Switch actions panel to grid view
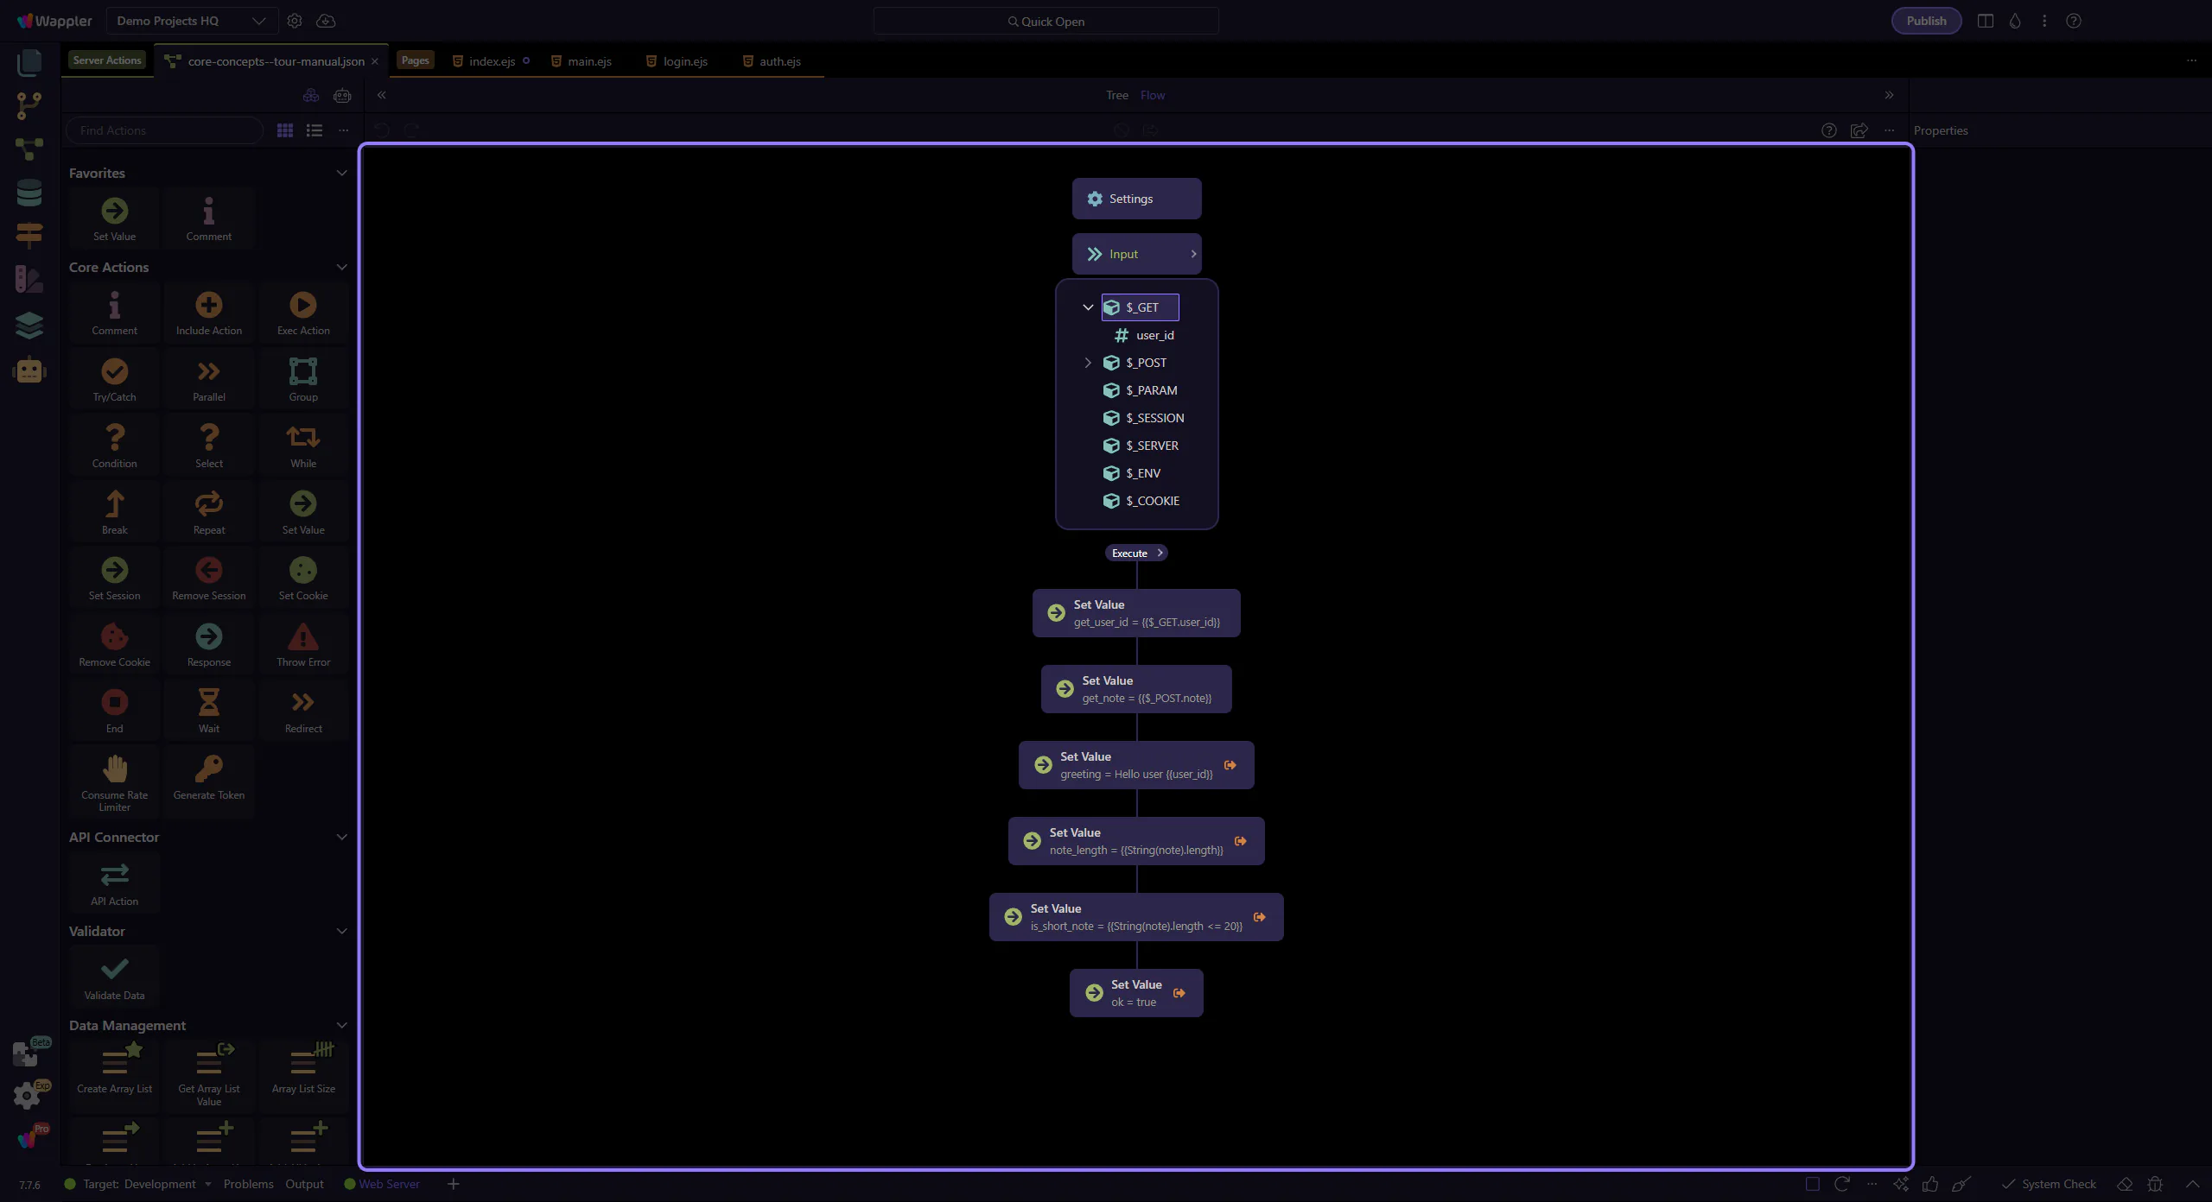 coord(284,130)
